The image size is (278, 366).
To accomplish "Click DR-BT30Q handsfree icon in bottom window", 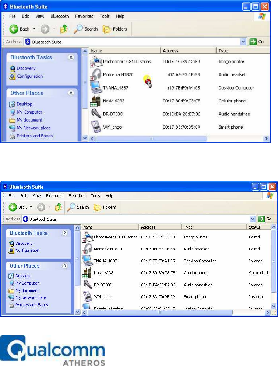I will (x=88, y=285).
